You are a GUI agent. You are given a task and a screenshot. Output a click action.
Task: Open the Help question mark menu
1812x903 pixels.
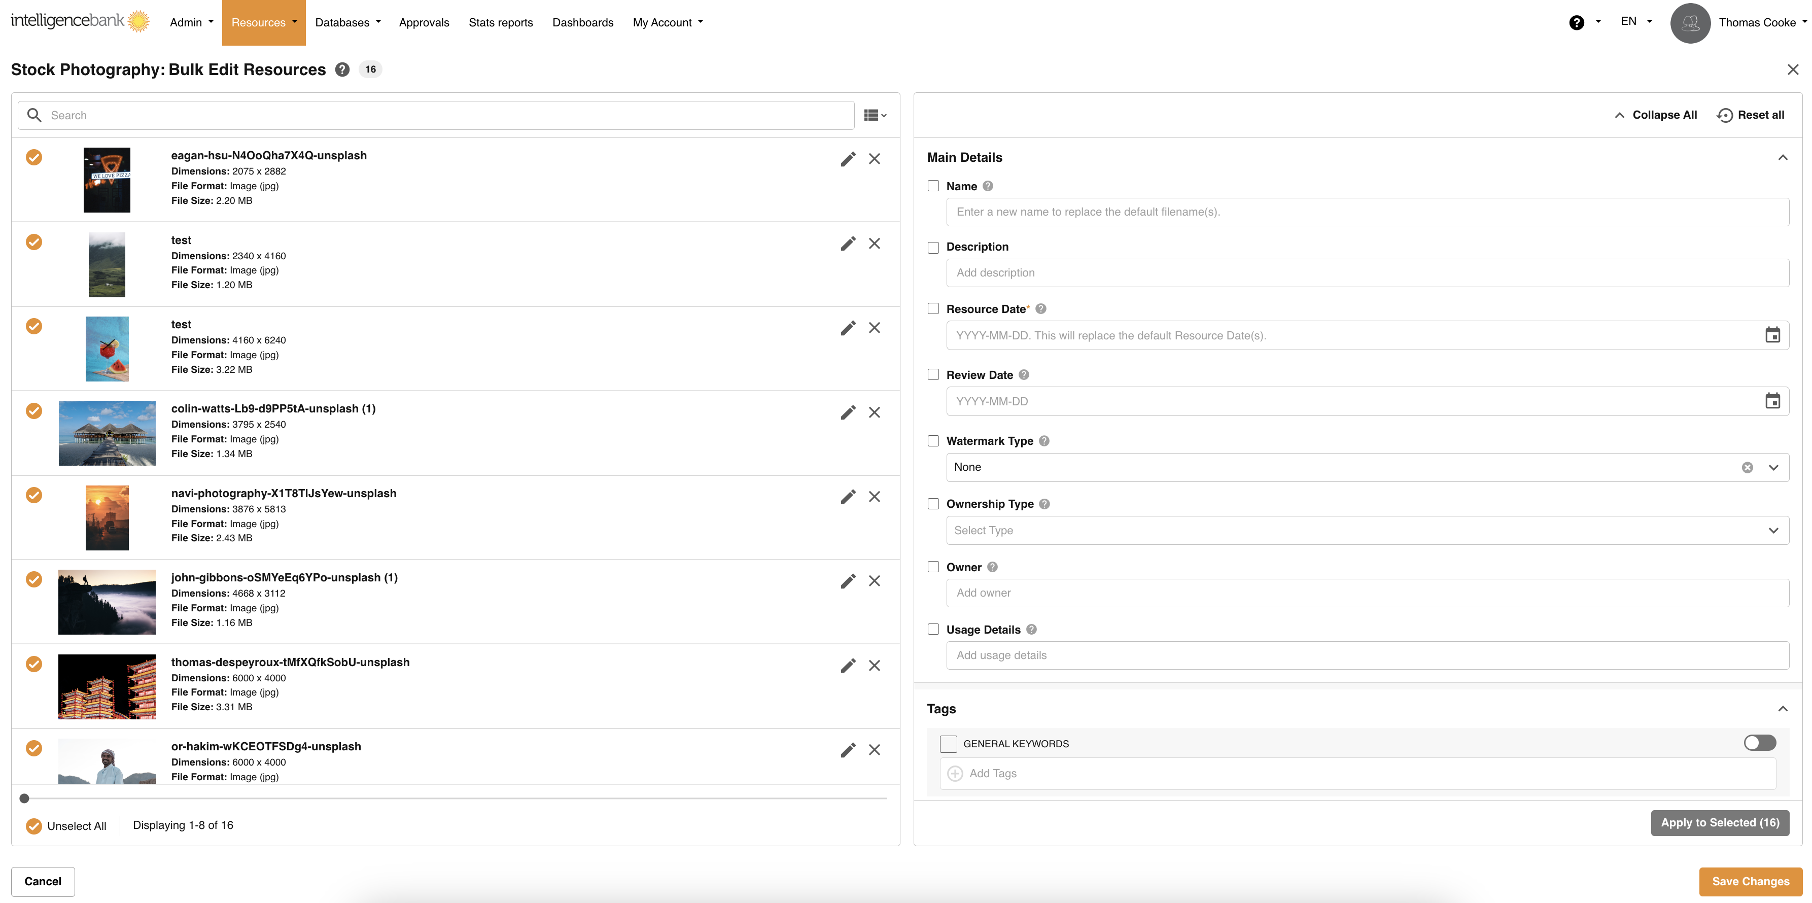coord(1577,22)
